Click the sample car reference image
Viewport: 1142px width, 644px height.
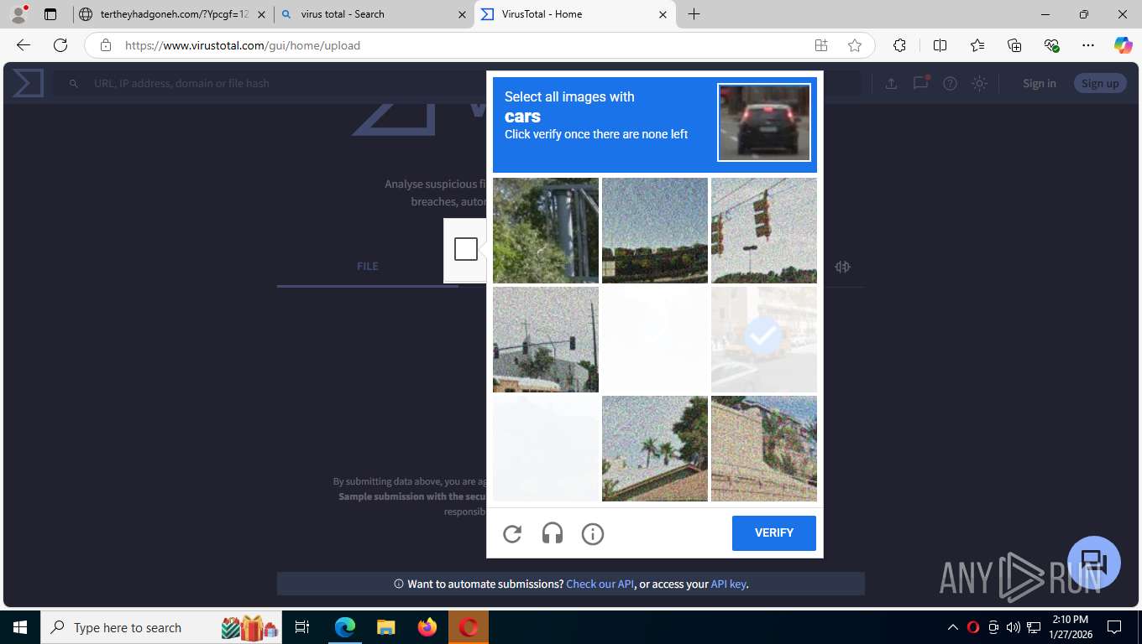click(x=764, y=122)
